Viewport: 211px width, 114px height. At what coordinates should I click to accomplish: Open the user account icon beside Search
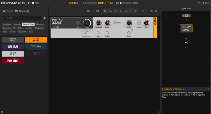44,18
